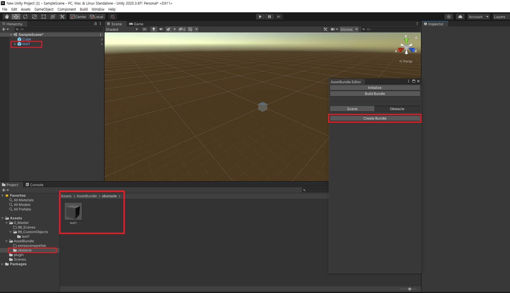Open the GameObject menu
Screen dimensions: 510x293
pos(44,9)
